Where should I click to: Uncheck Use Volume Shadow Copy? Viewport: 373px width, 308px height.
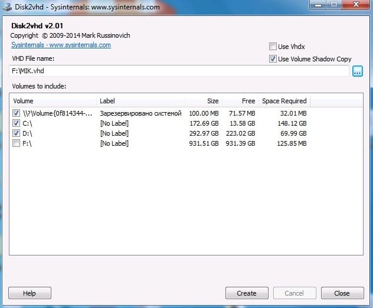pyautogui.click(x=273, y=59)
